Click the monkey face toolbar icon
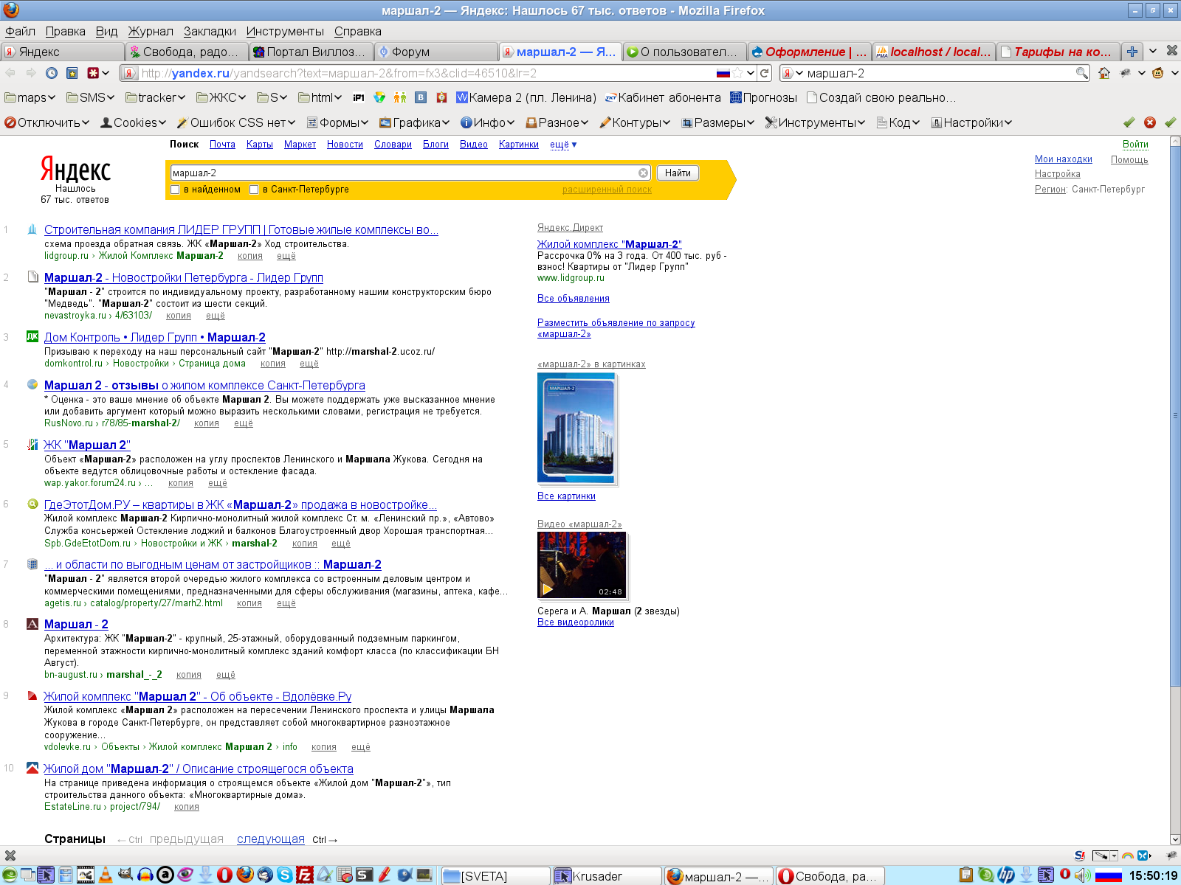This screenshot has height=885, width=1181. [1157, 73]
